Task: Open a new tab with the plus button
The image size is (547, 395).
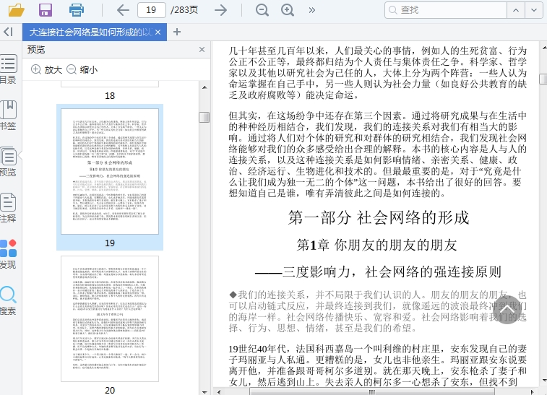Action: [x=177, y=32]
